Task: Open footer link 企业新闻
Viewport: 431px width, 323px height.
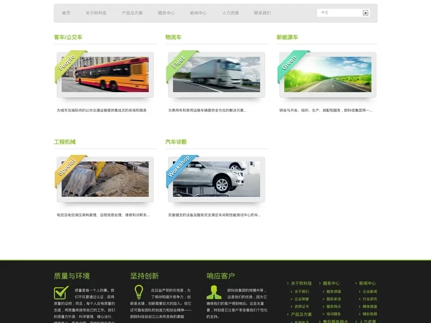Action: tap(370, 291)
